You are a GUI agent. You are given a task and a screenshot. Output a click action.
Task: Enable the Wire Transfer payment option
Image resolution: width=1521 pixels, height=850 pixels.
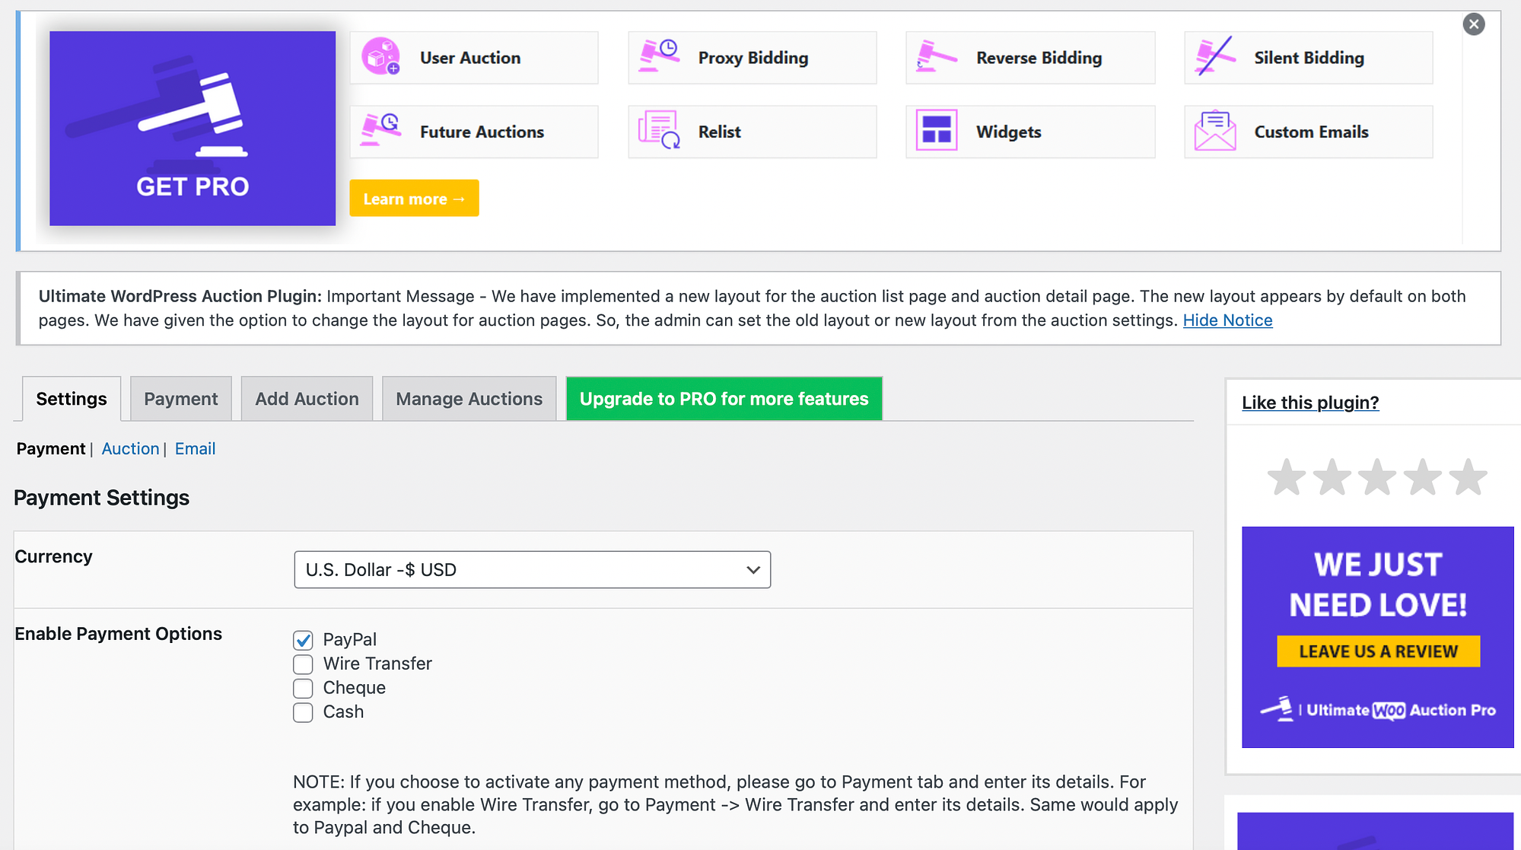304,664
